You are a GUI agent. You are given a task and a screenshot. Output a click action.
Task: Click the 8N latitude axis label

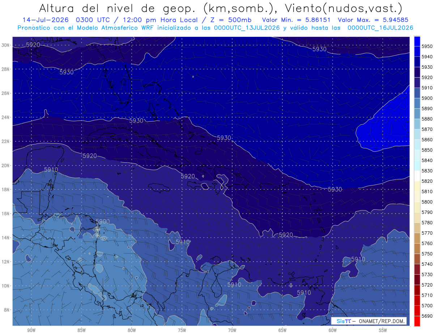(x=7, y=310)
